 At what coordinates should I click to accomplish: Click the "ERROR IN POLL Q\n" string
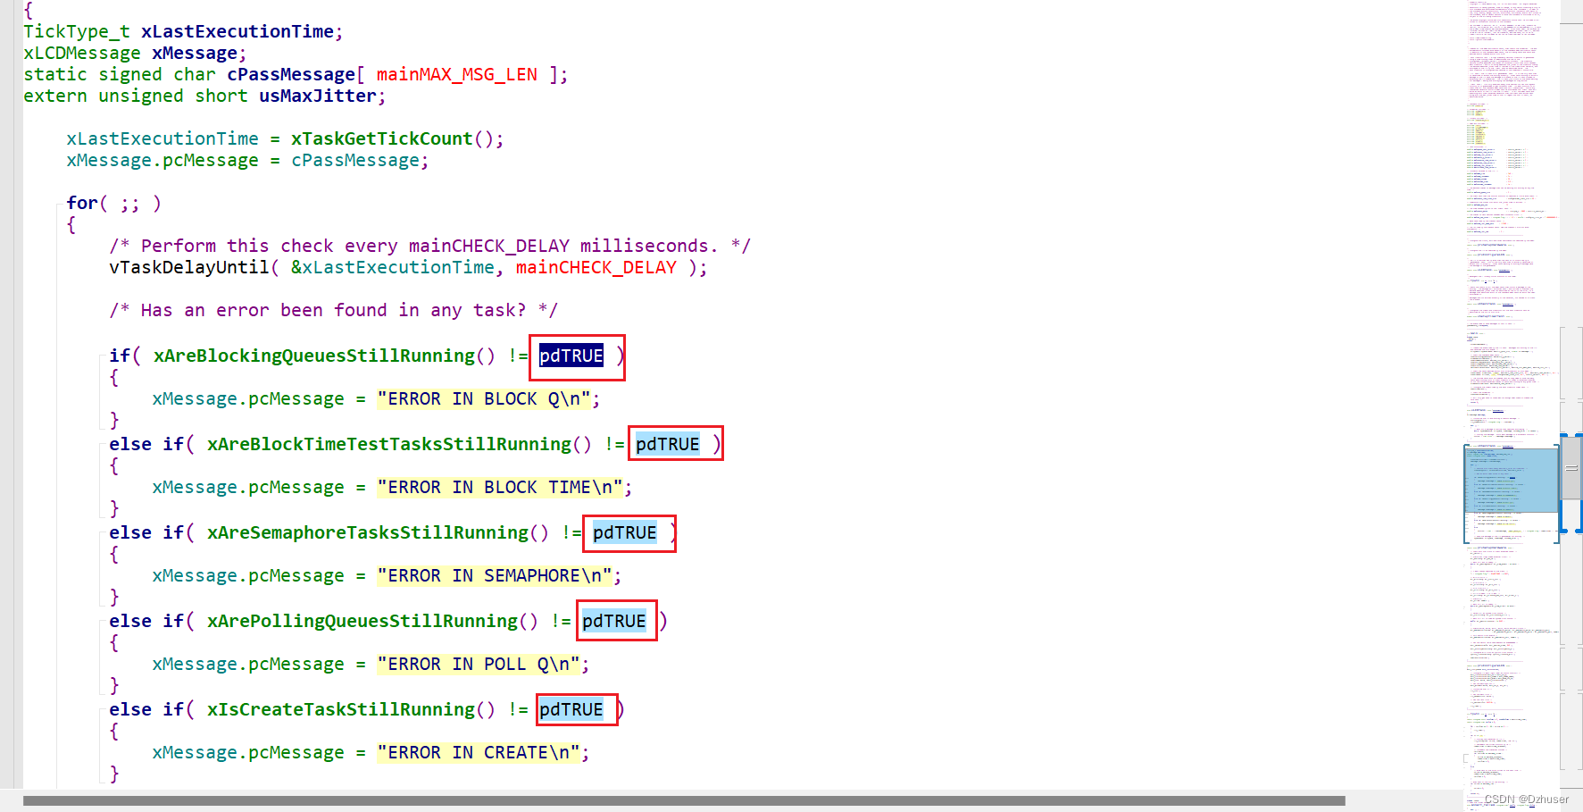(479, 664)
